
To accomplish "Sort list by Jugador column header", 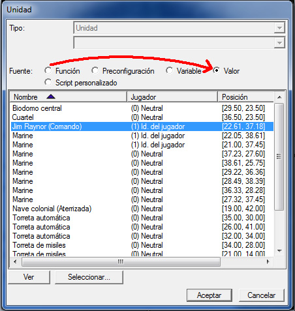I will (x=172, y=97).
